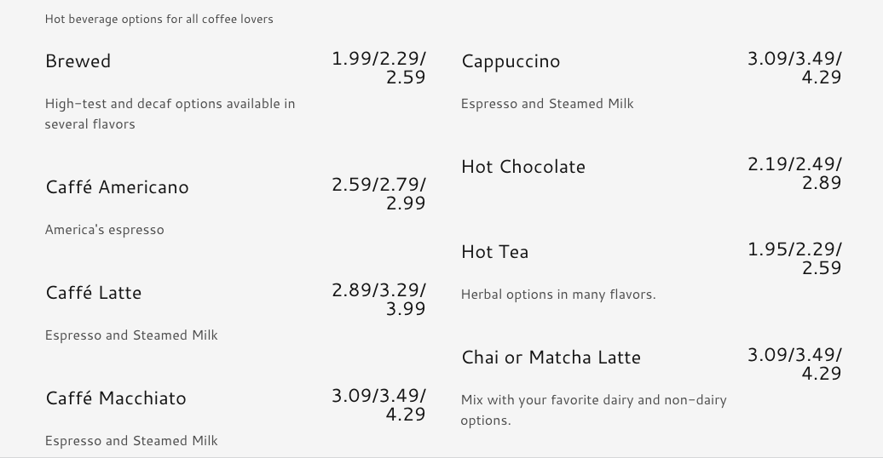Image resolution: width=883 pixels, height=458 pixels.
Task: Click the Hot Chocolate price 2.19/2.49/2.89
Action: click(x=794, y=173)
